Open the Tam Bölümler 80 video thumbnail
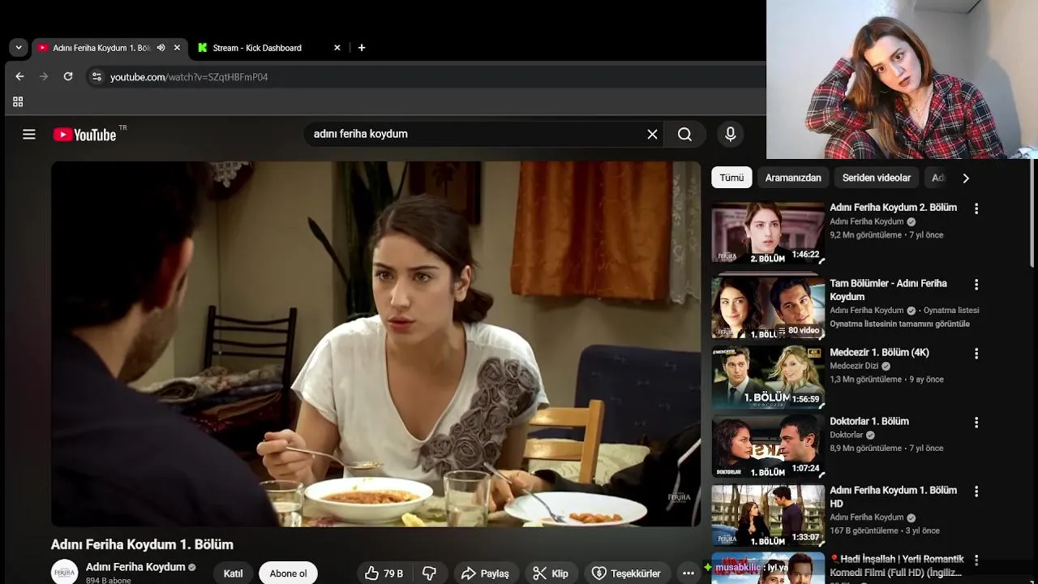Viewport: 1038px width, 584px height. tap(768, 307)
